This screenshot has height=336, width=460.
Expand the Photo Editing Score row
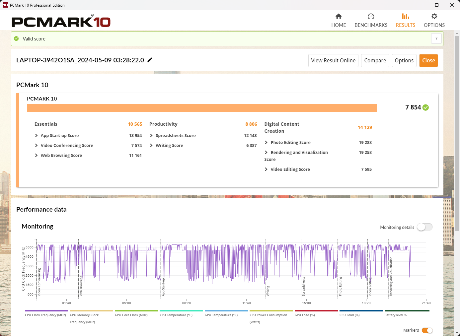[266, 143]
